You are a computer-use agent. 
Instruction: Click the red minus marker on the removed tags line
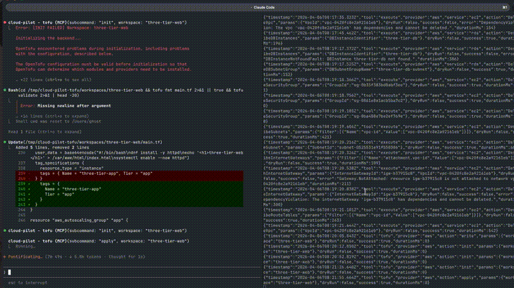[x=29, y=174]
